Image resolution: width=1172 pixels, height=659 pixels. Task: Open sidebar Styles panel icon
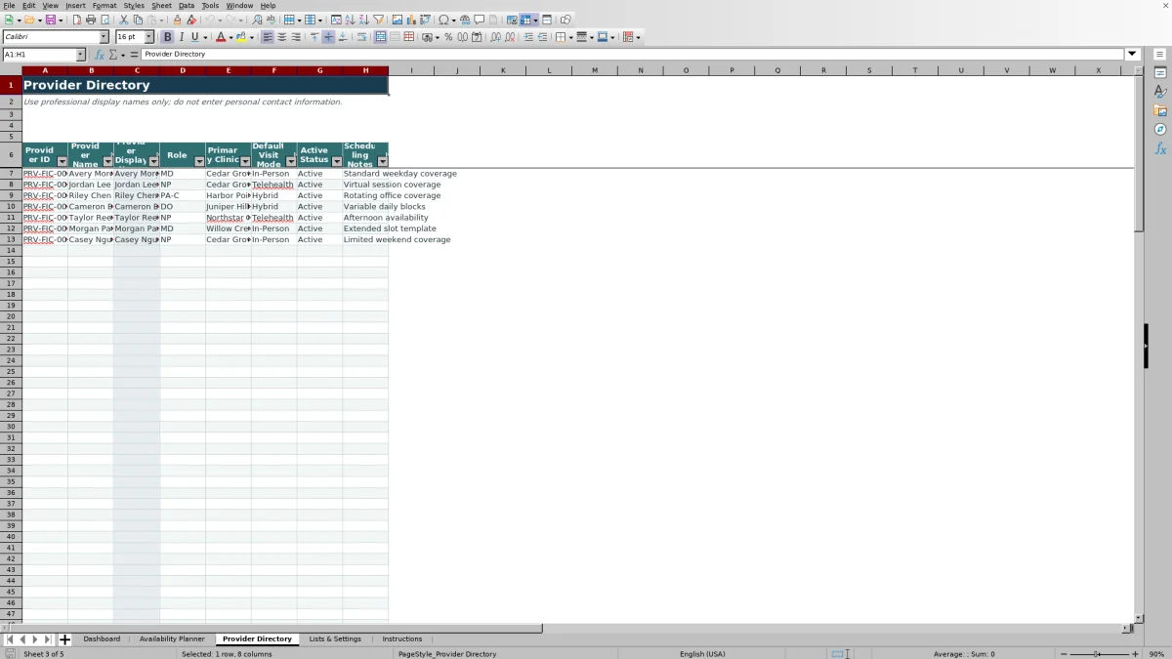[1160, 92]
